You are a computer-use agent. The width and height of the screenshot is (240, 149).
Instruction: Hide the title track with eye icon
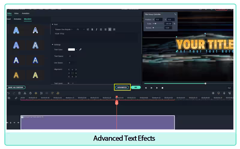click(x=18, y=123)
